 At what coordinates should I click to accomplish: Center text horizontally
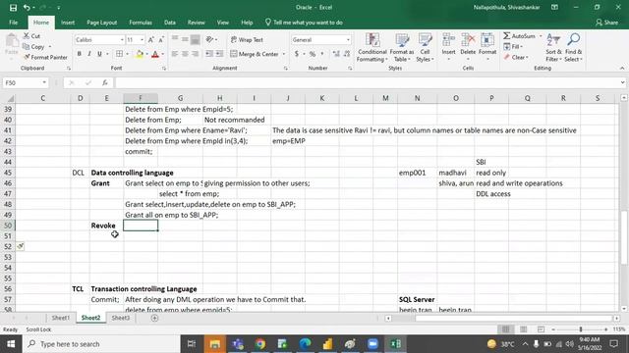point(185,54)
